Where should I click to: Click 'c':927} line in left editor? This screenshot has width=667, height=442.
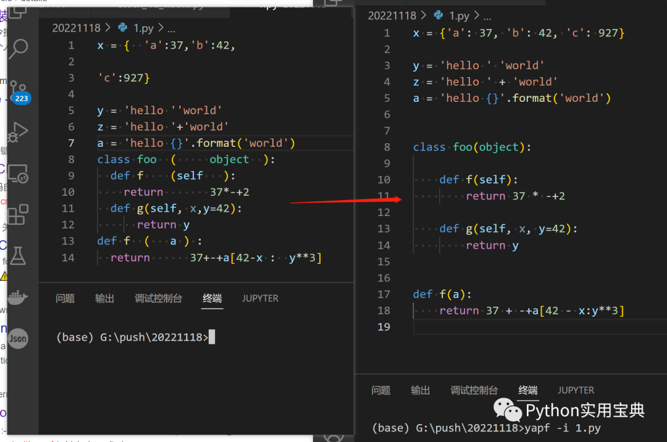[x=124, y=78]
